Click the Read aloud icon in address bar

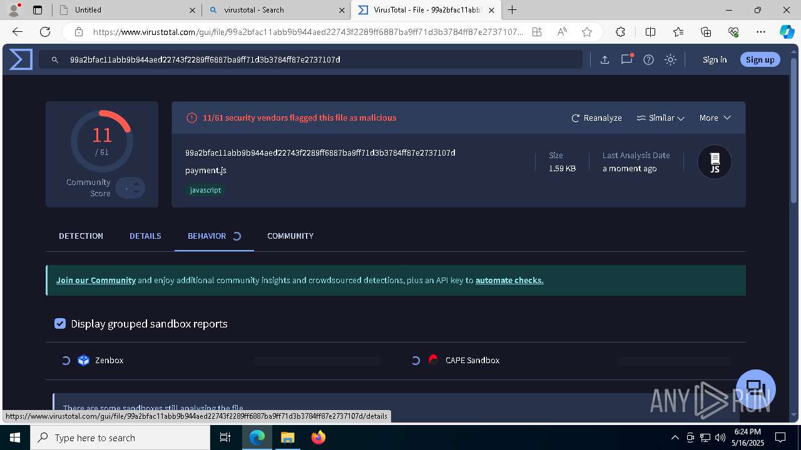coord(562,32)
